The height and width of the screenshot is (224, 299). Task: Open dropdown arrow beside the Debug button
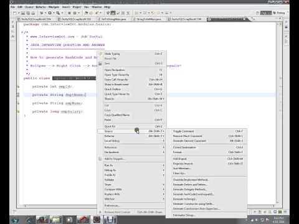[45, 13]
